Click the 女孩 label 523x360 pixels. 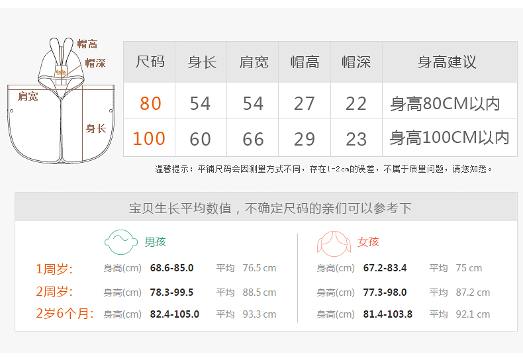(x=368, y=242)
